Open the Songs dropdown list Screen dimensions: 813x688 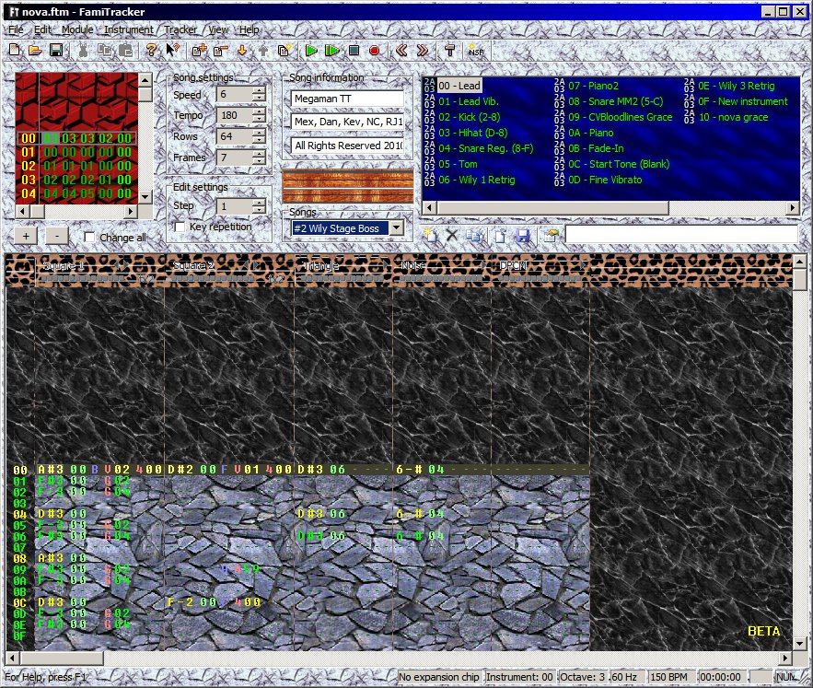click(x=395, y=227)
